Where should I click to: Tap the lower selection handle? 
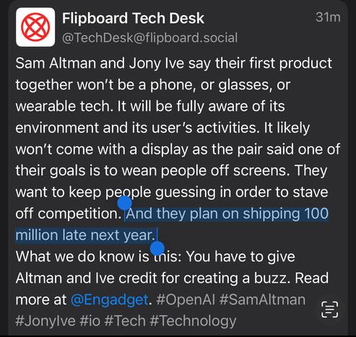pyautogui.click(x=157, y=248)
